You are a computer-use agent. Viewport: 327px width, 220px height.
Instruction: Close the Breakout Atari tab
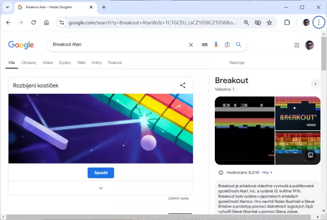pos(91,7)
